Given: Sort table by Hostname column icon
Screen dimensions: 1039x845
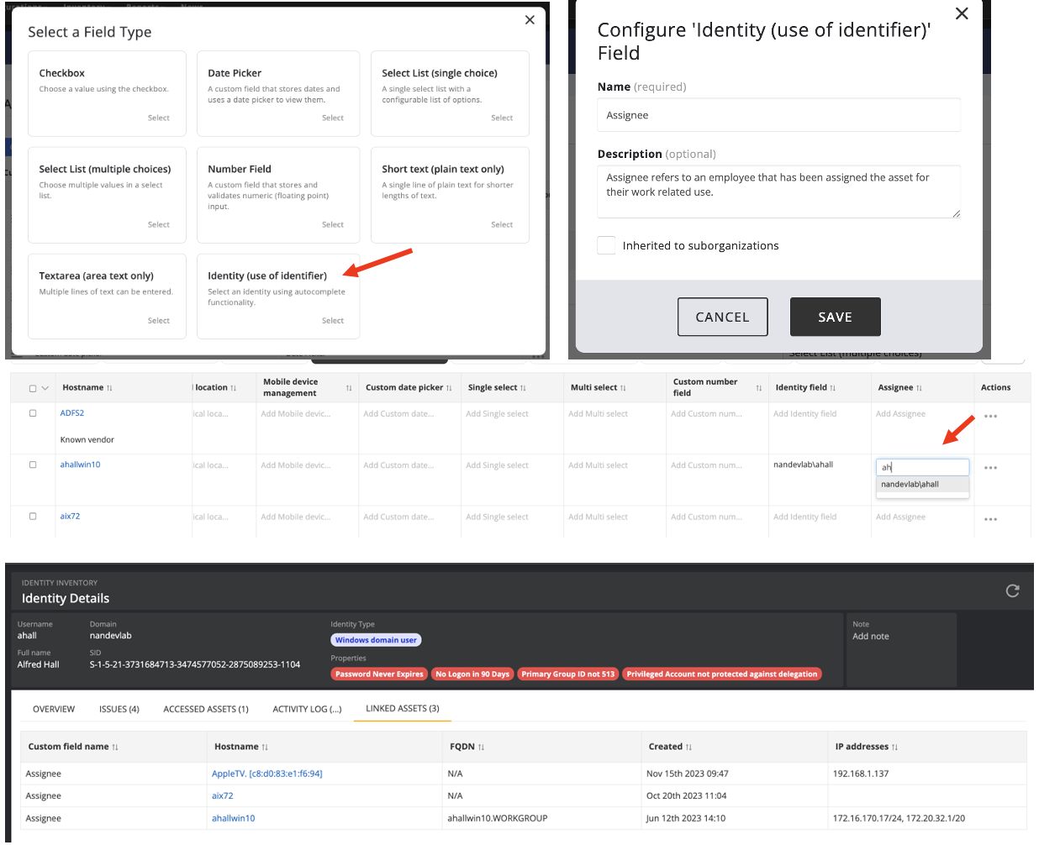Looking at the screenshot, I should pos(109,388).
